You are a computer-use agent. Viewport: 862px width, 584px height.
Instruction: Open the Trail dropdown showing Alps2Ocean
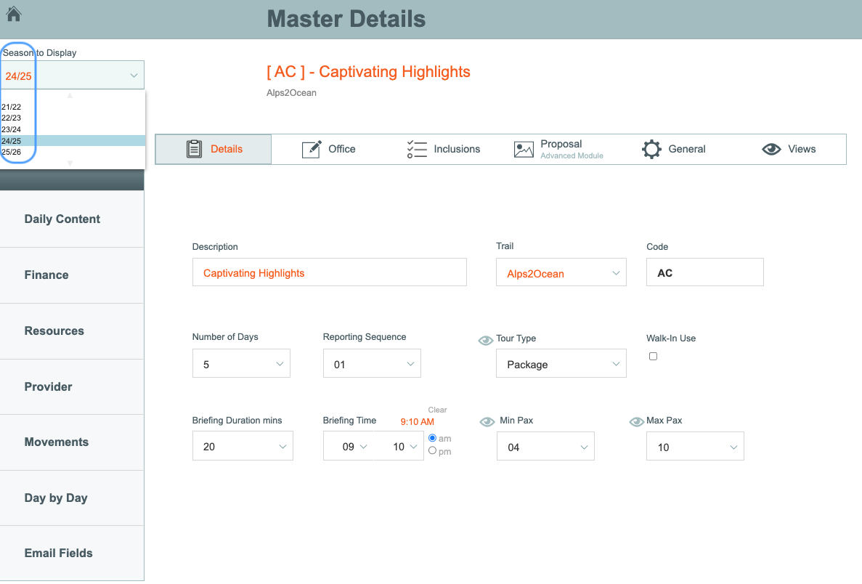[x=561, y=272]
